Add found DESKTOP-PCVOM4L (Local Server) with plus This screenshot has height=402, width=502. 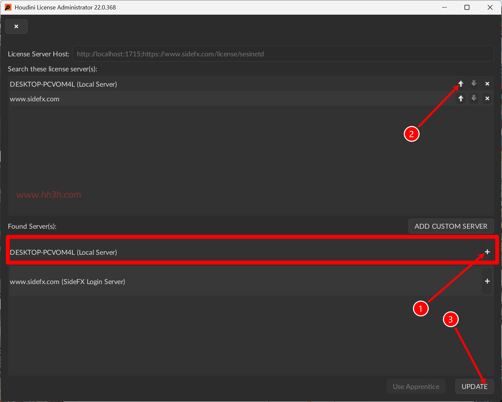tap(487, 252)
